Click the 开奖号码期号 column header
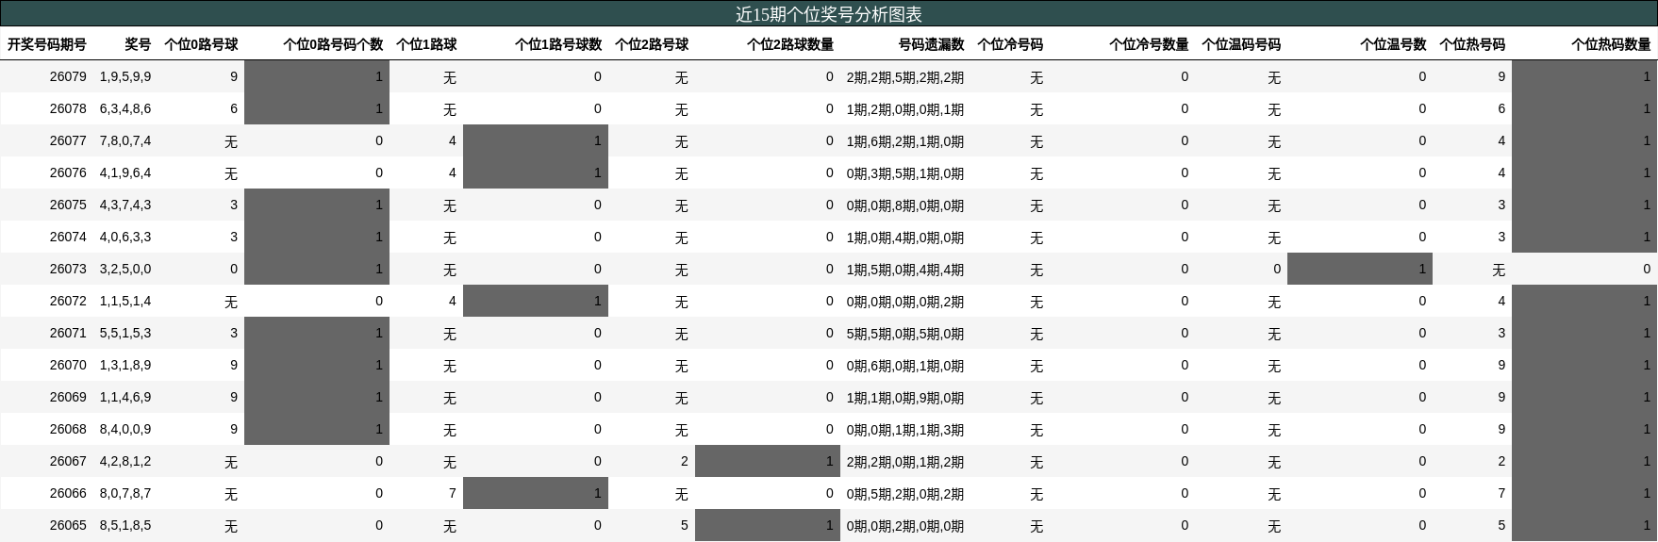The image size is (1658, 542). 47,44
